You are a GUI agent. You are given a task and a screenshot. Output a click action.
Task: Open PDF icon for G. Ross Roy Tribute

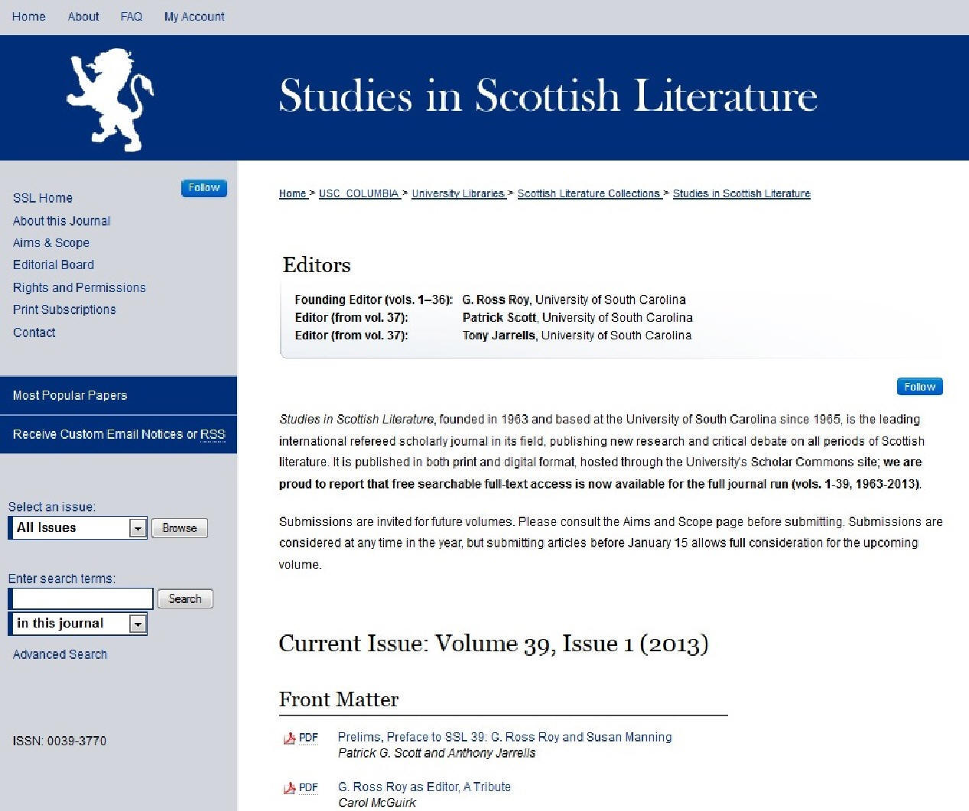point(301,787)
